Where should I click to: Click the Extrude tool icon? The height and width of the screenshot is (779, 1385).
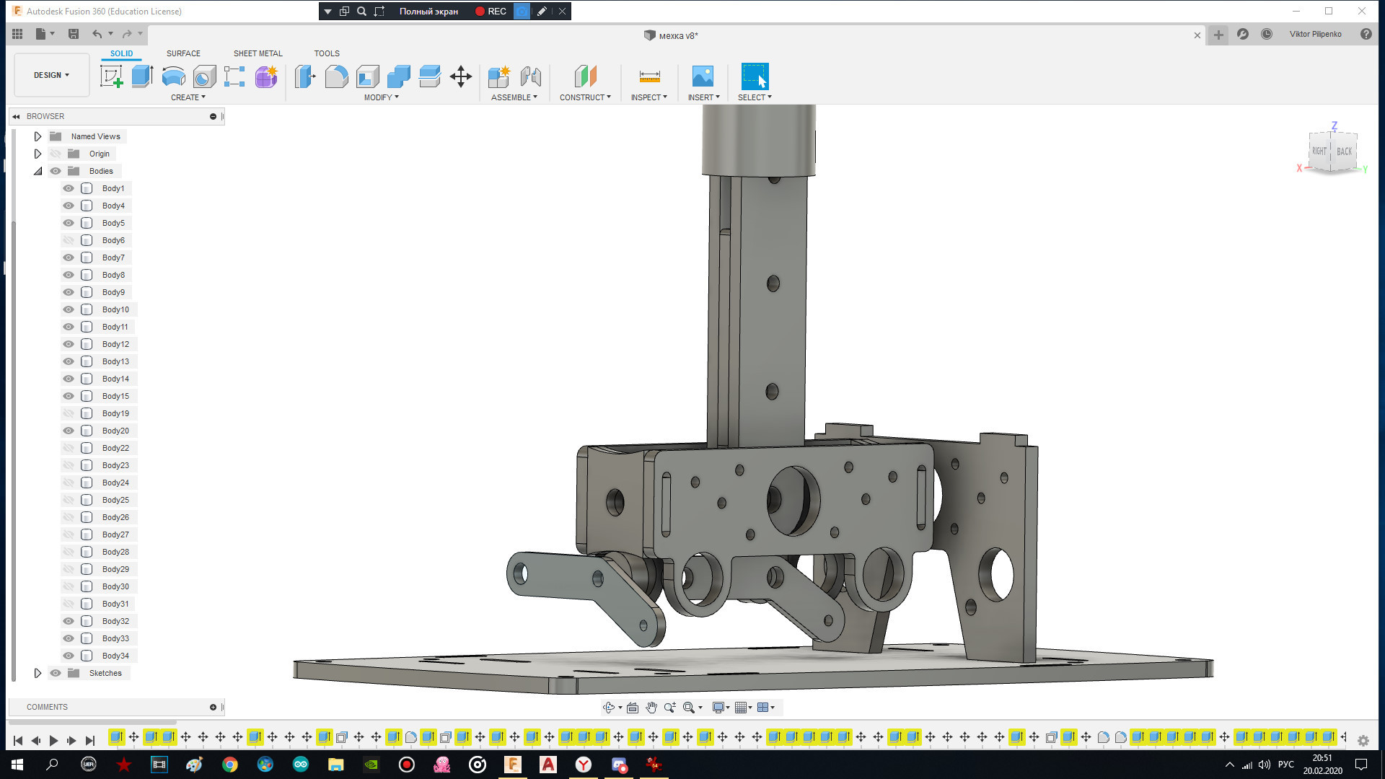pos(142,76)
